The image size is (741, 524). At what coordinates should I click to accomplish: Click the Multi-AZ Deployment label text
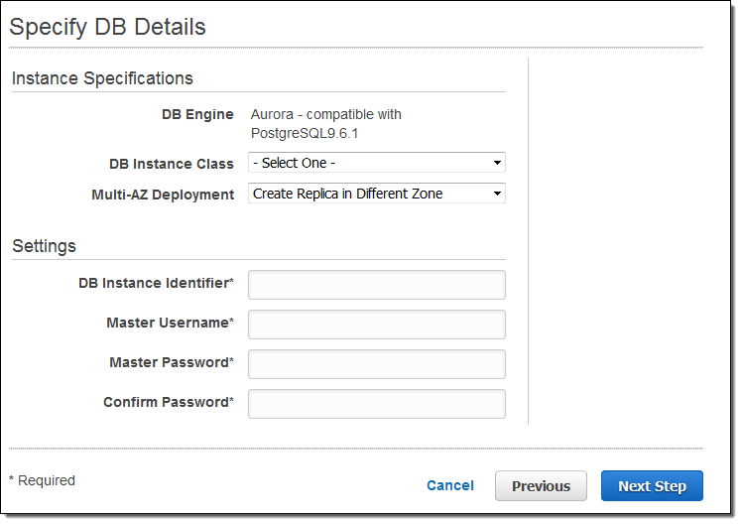tap(163, 195)
